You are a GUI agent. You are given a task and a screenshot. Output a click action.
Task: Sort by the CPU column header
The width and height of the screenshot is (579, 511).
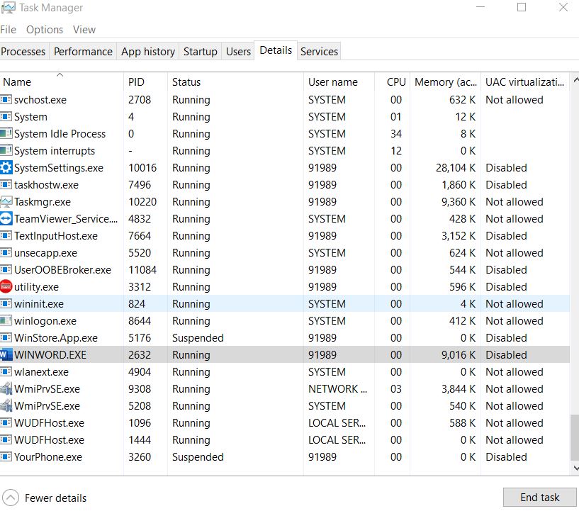tap(392, 82)
